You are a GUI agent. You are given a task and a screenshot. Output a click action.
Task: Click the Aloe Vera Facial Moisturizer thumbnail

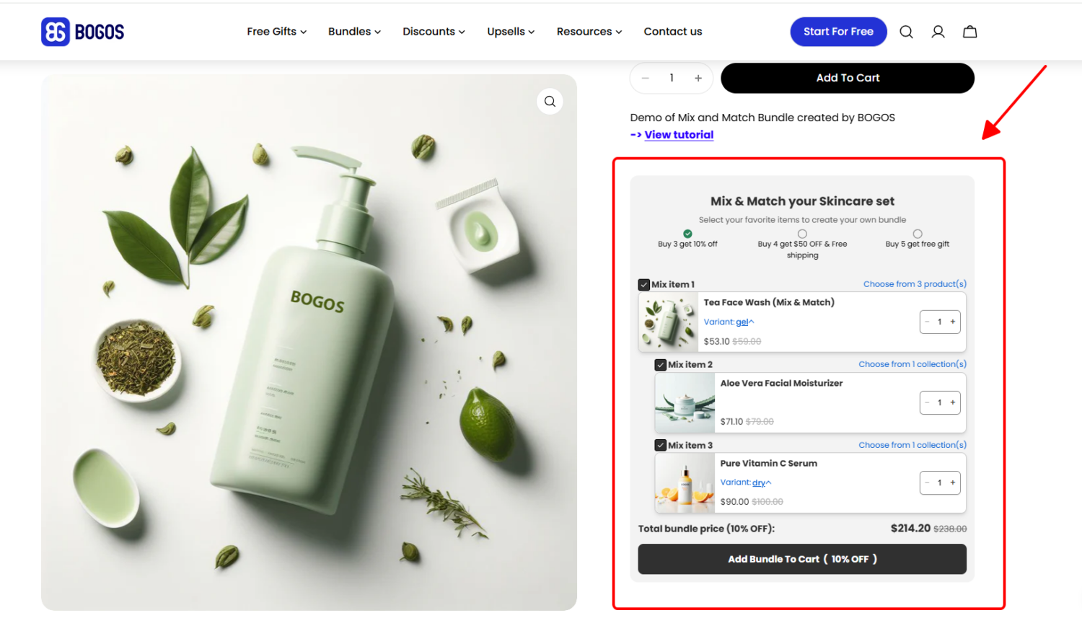(x=685, y=402)
